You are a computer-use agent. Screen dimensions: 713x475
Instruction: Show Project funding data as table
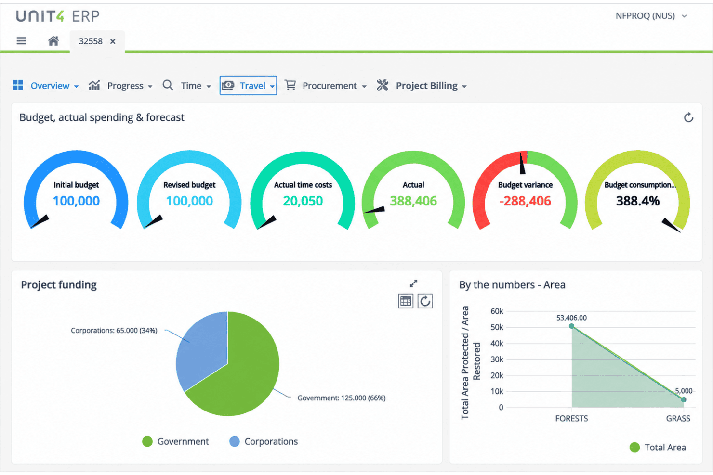click(x=406, y=301)
